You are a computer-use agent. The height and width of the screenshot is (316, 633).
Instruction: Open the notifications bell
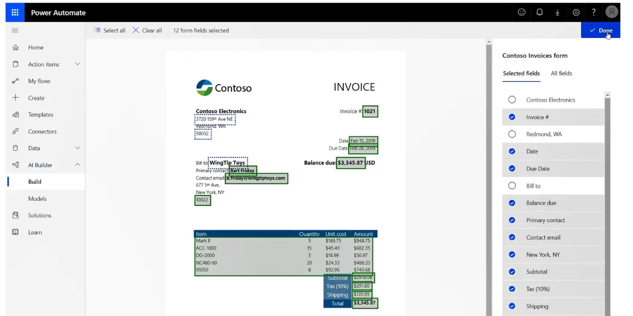tap(540, 13)
